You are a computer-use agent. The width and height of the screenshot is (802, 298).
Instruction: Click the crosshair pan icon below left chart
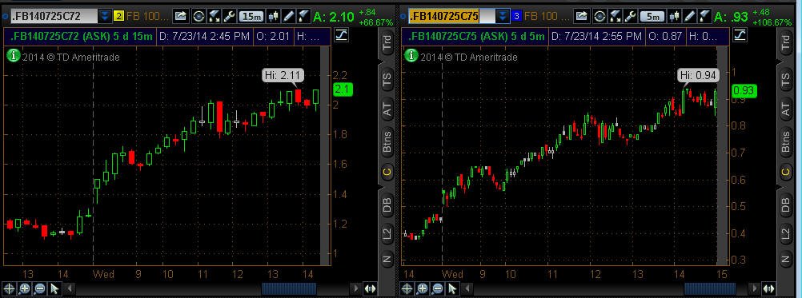(10, 289)
